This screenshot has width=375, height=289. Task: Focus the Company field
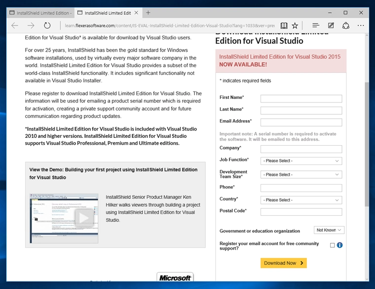[x=301, y=149]
